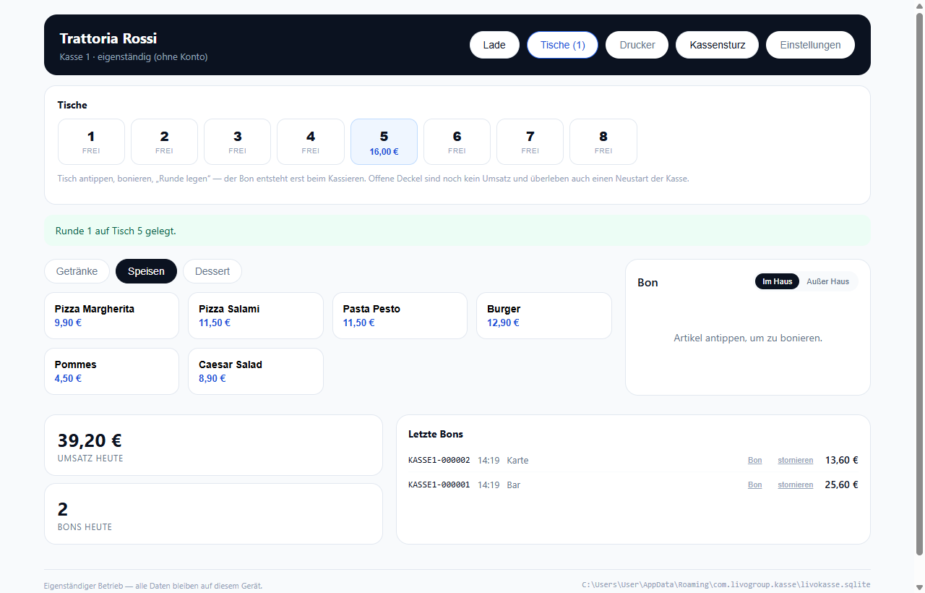Click payment method Karte in receipt row
The height and width of the screenshot is (593, 925).
(x=518, y=461)
